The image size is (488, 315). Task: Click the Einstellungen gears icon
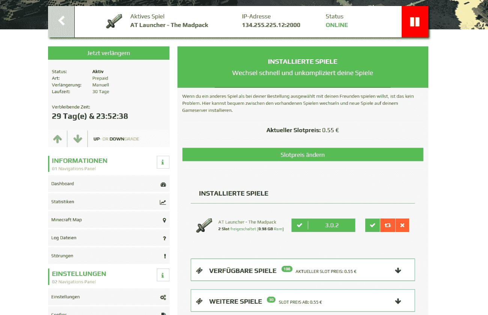[x=163, y=297]
